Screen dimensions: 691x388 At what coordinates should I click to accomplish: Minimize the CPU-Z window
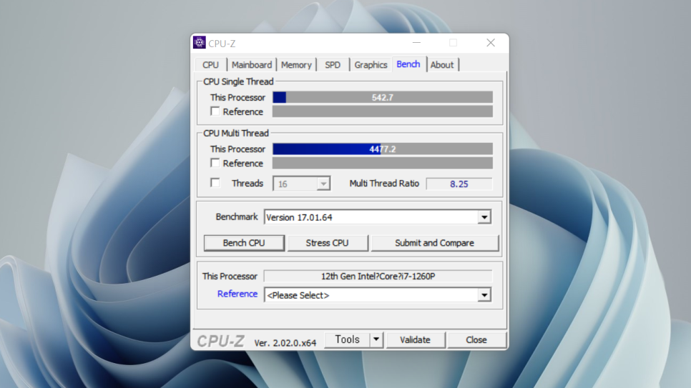click(416, 43)
